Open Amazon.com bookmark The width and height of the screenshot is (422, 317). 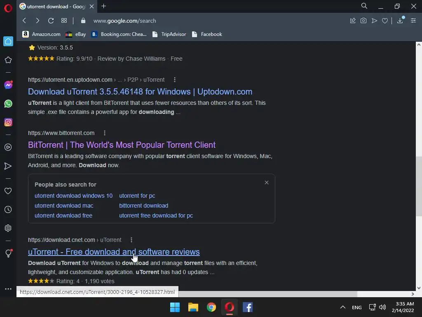click(41, 34)
